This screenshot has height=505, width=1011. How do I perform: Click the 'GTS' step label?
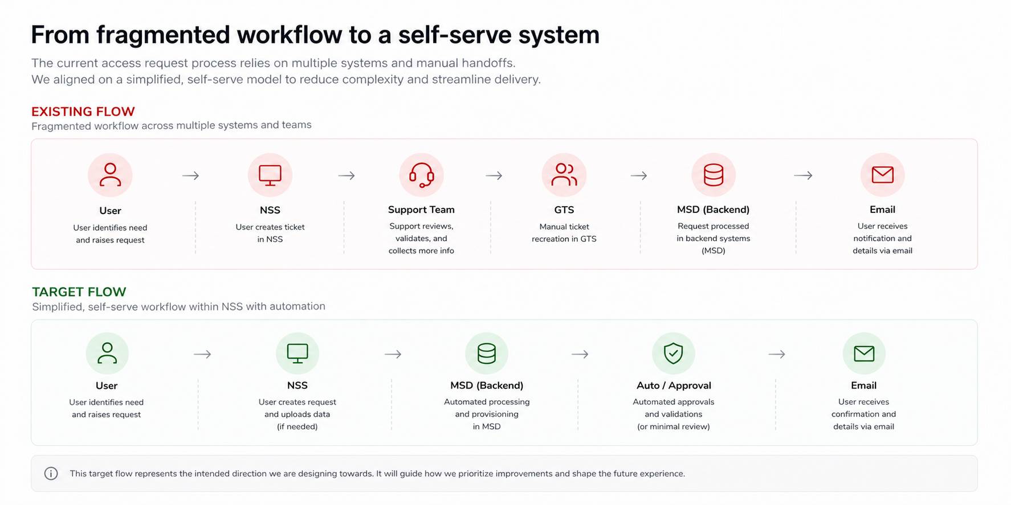click(564, 210)
